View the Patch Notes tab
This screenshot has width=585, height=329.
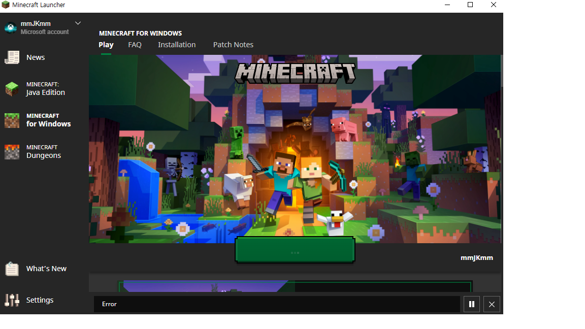pyautogui.click(x=233, y=45)
